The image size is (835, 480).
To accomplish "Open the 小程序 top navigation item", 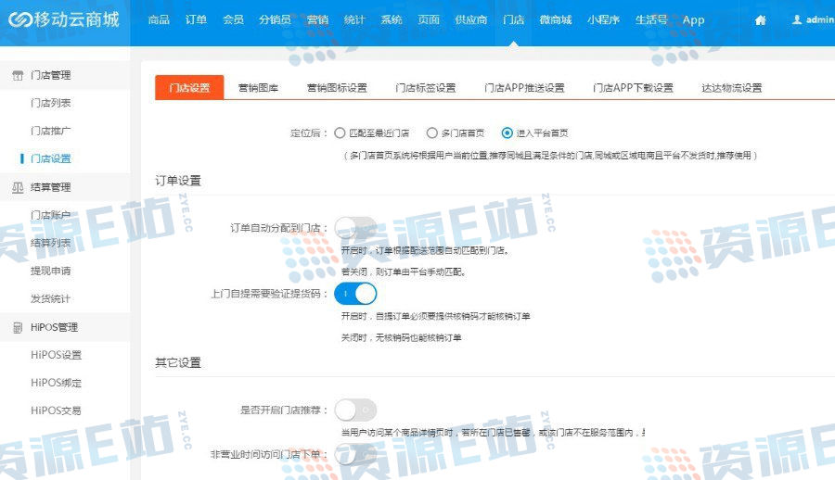I will 603,20.
